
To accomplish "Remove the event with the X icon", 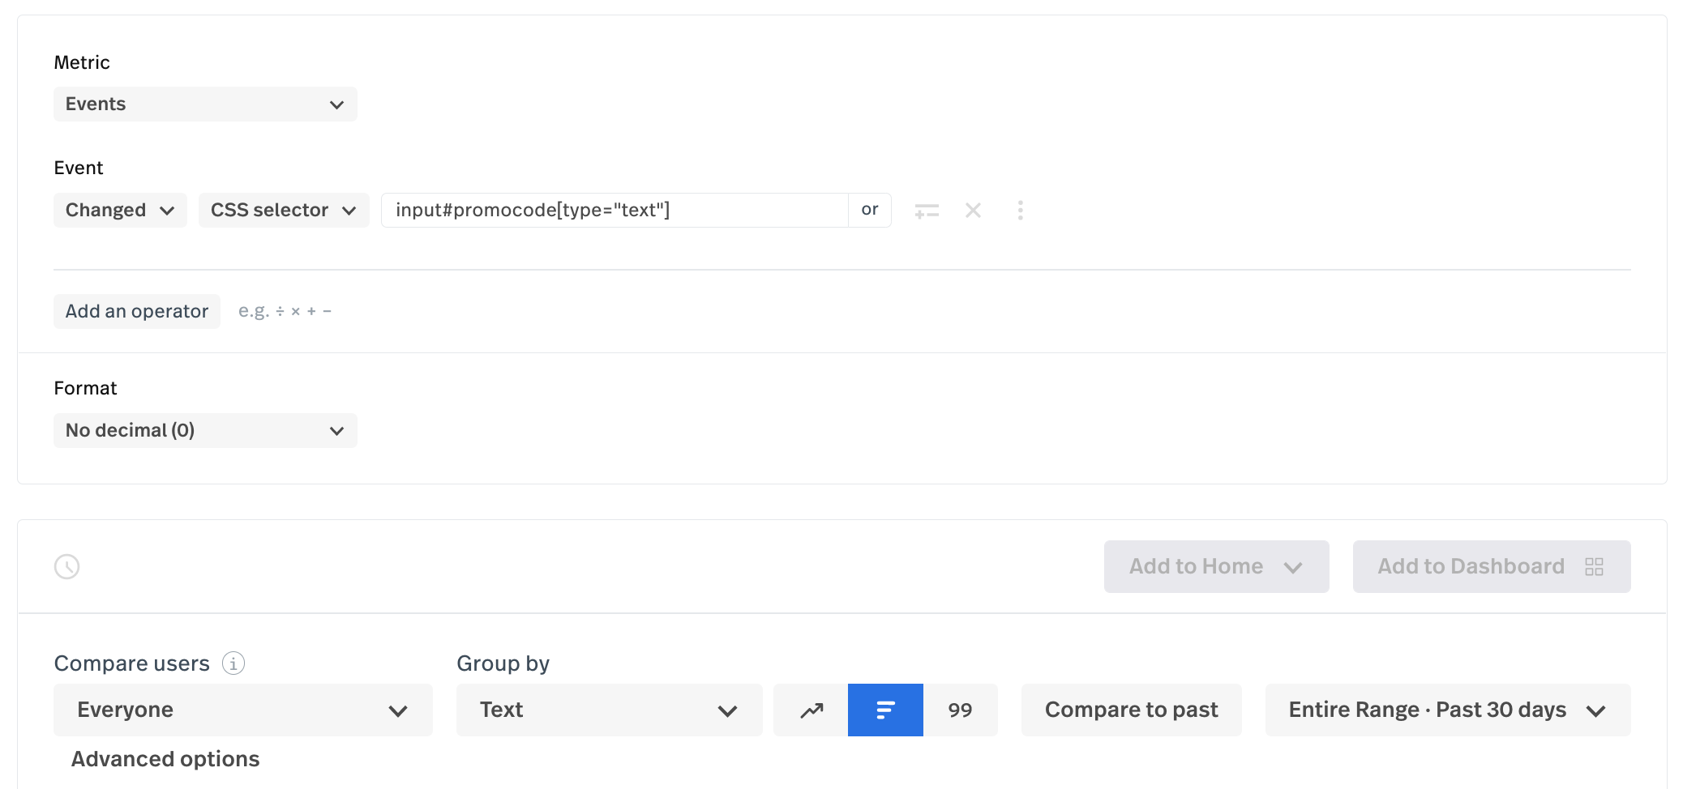I will click(973, 211).
